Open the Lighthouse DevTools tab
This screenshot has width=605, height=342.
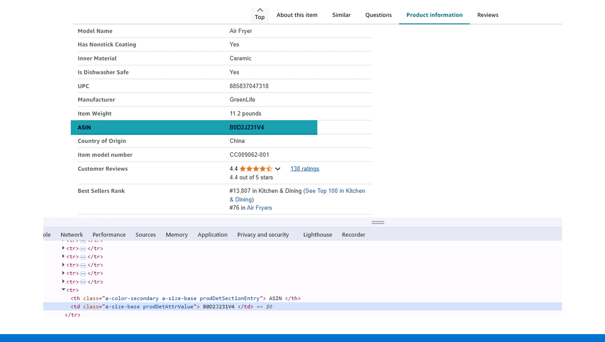pyautogui.click(x=318, y=235)
